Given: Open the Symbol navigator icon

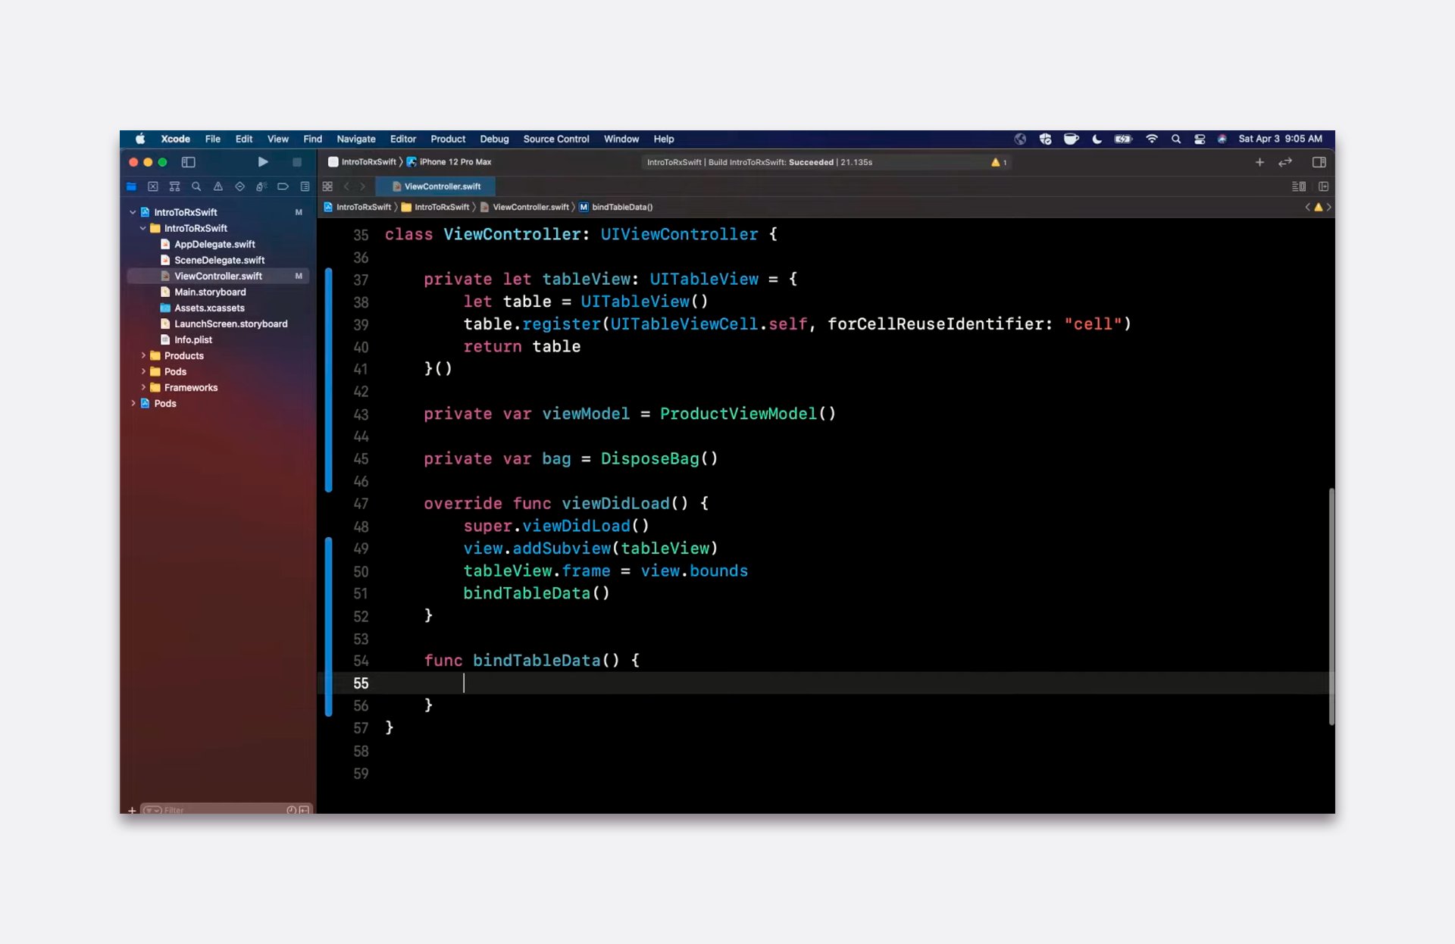Looking at the screenshot, I should 174,186.
